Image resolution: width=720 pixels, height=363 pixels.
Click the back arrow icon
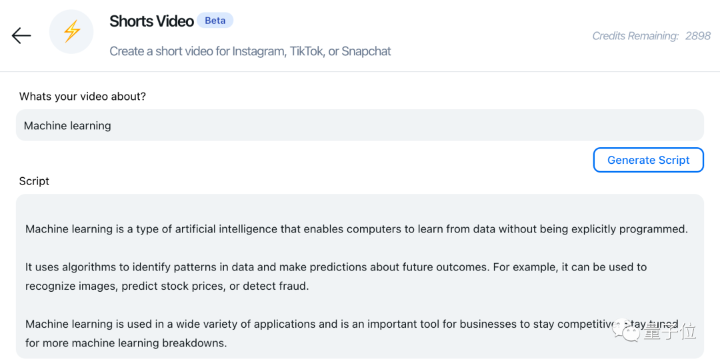click(21, 35)
